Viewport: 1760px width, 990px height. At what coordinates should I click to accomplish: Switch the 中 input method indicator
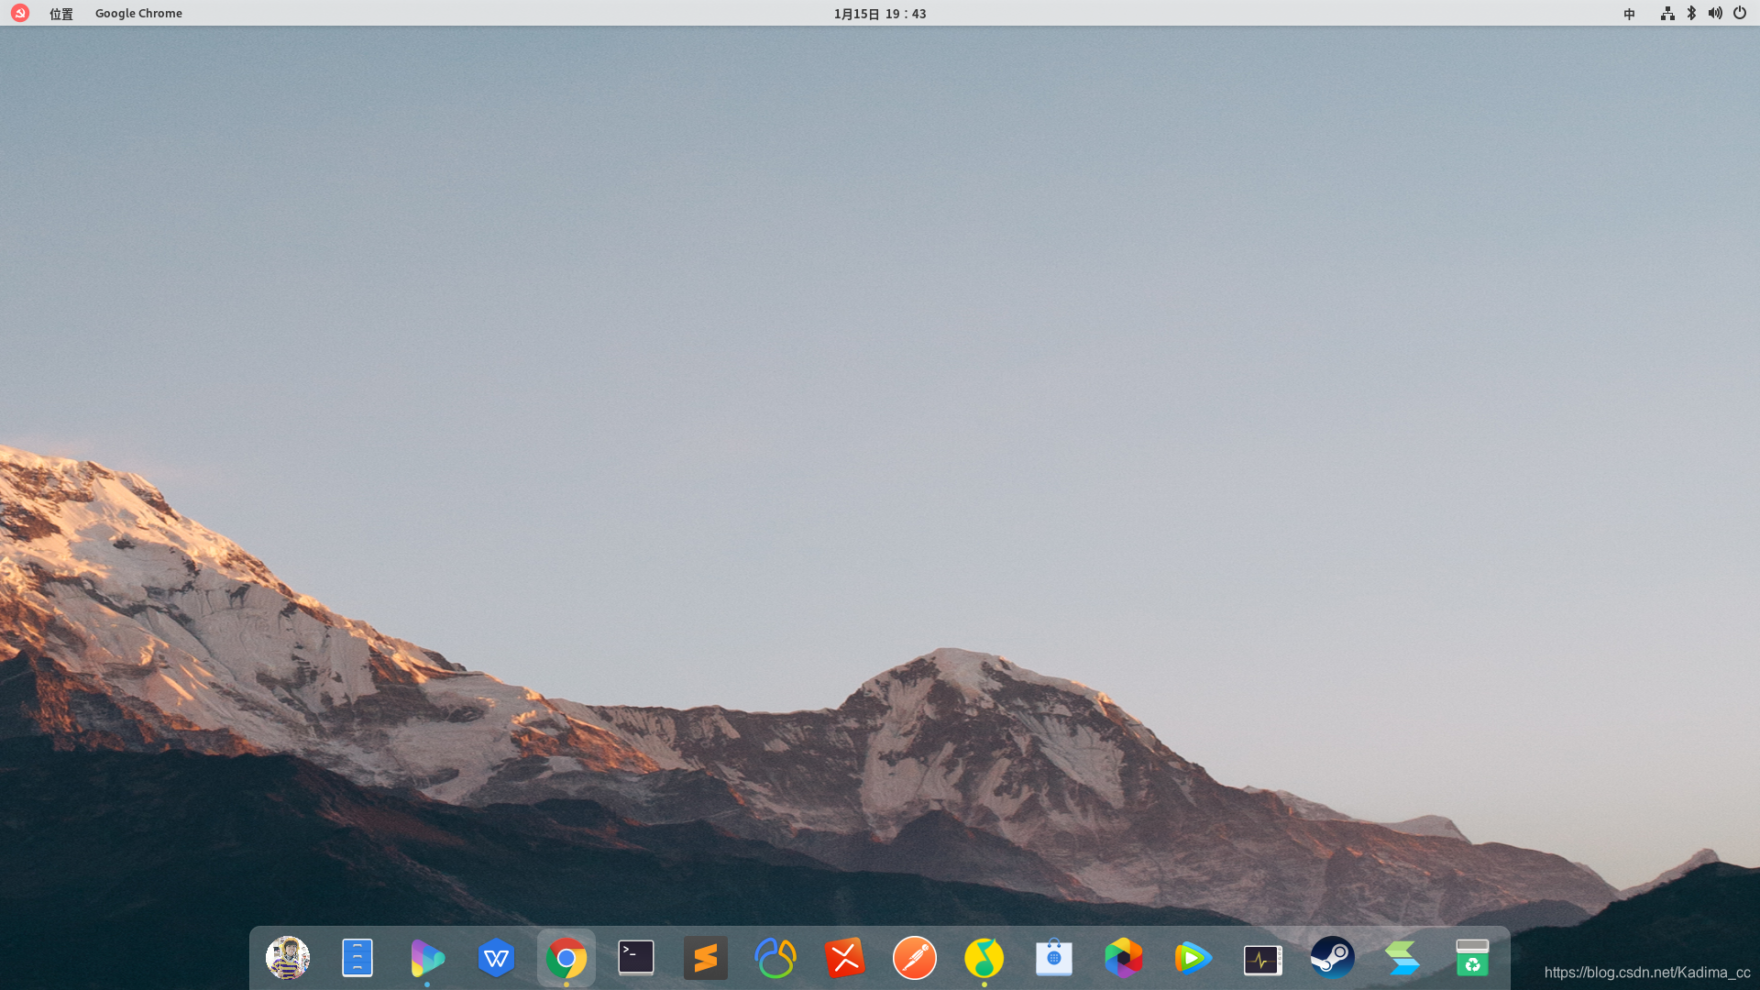pos(1629,14)
